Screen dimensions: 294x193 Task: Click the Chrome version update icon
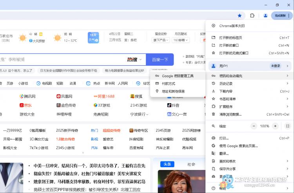coord(213,26)
